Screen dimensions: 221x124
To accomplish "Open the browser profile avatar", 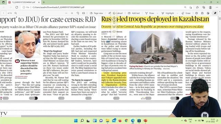I will (210, 7).
